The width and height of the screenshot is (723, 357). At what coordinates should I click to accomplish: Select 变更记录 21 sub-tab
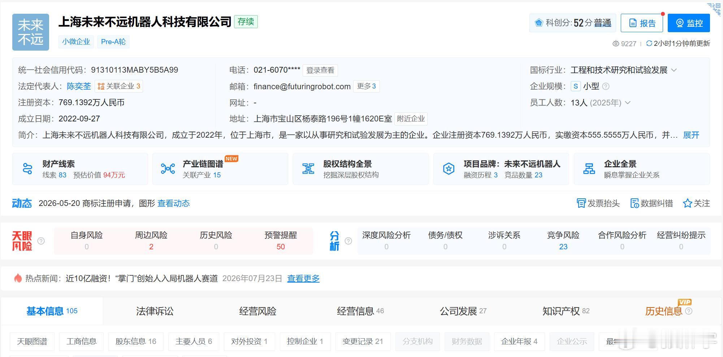pyautogui.click(x=363, y=341)
